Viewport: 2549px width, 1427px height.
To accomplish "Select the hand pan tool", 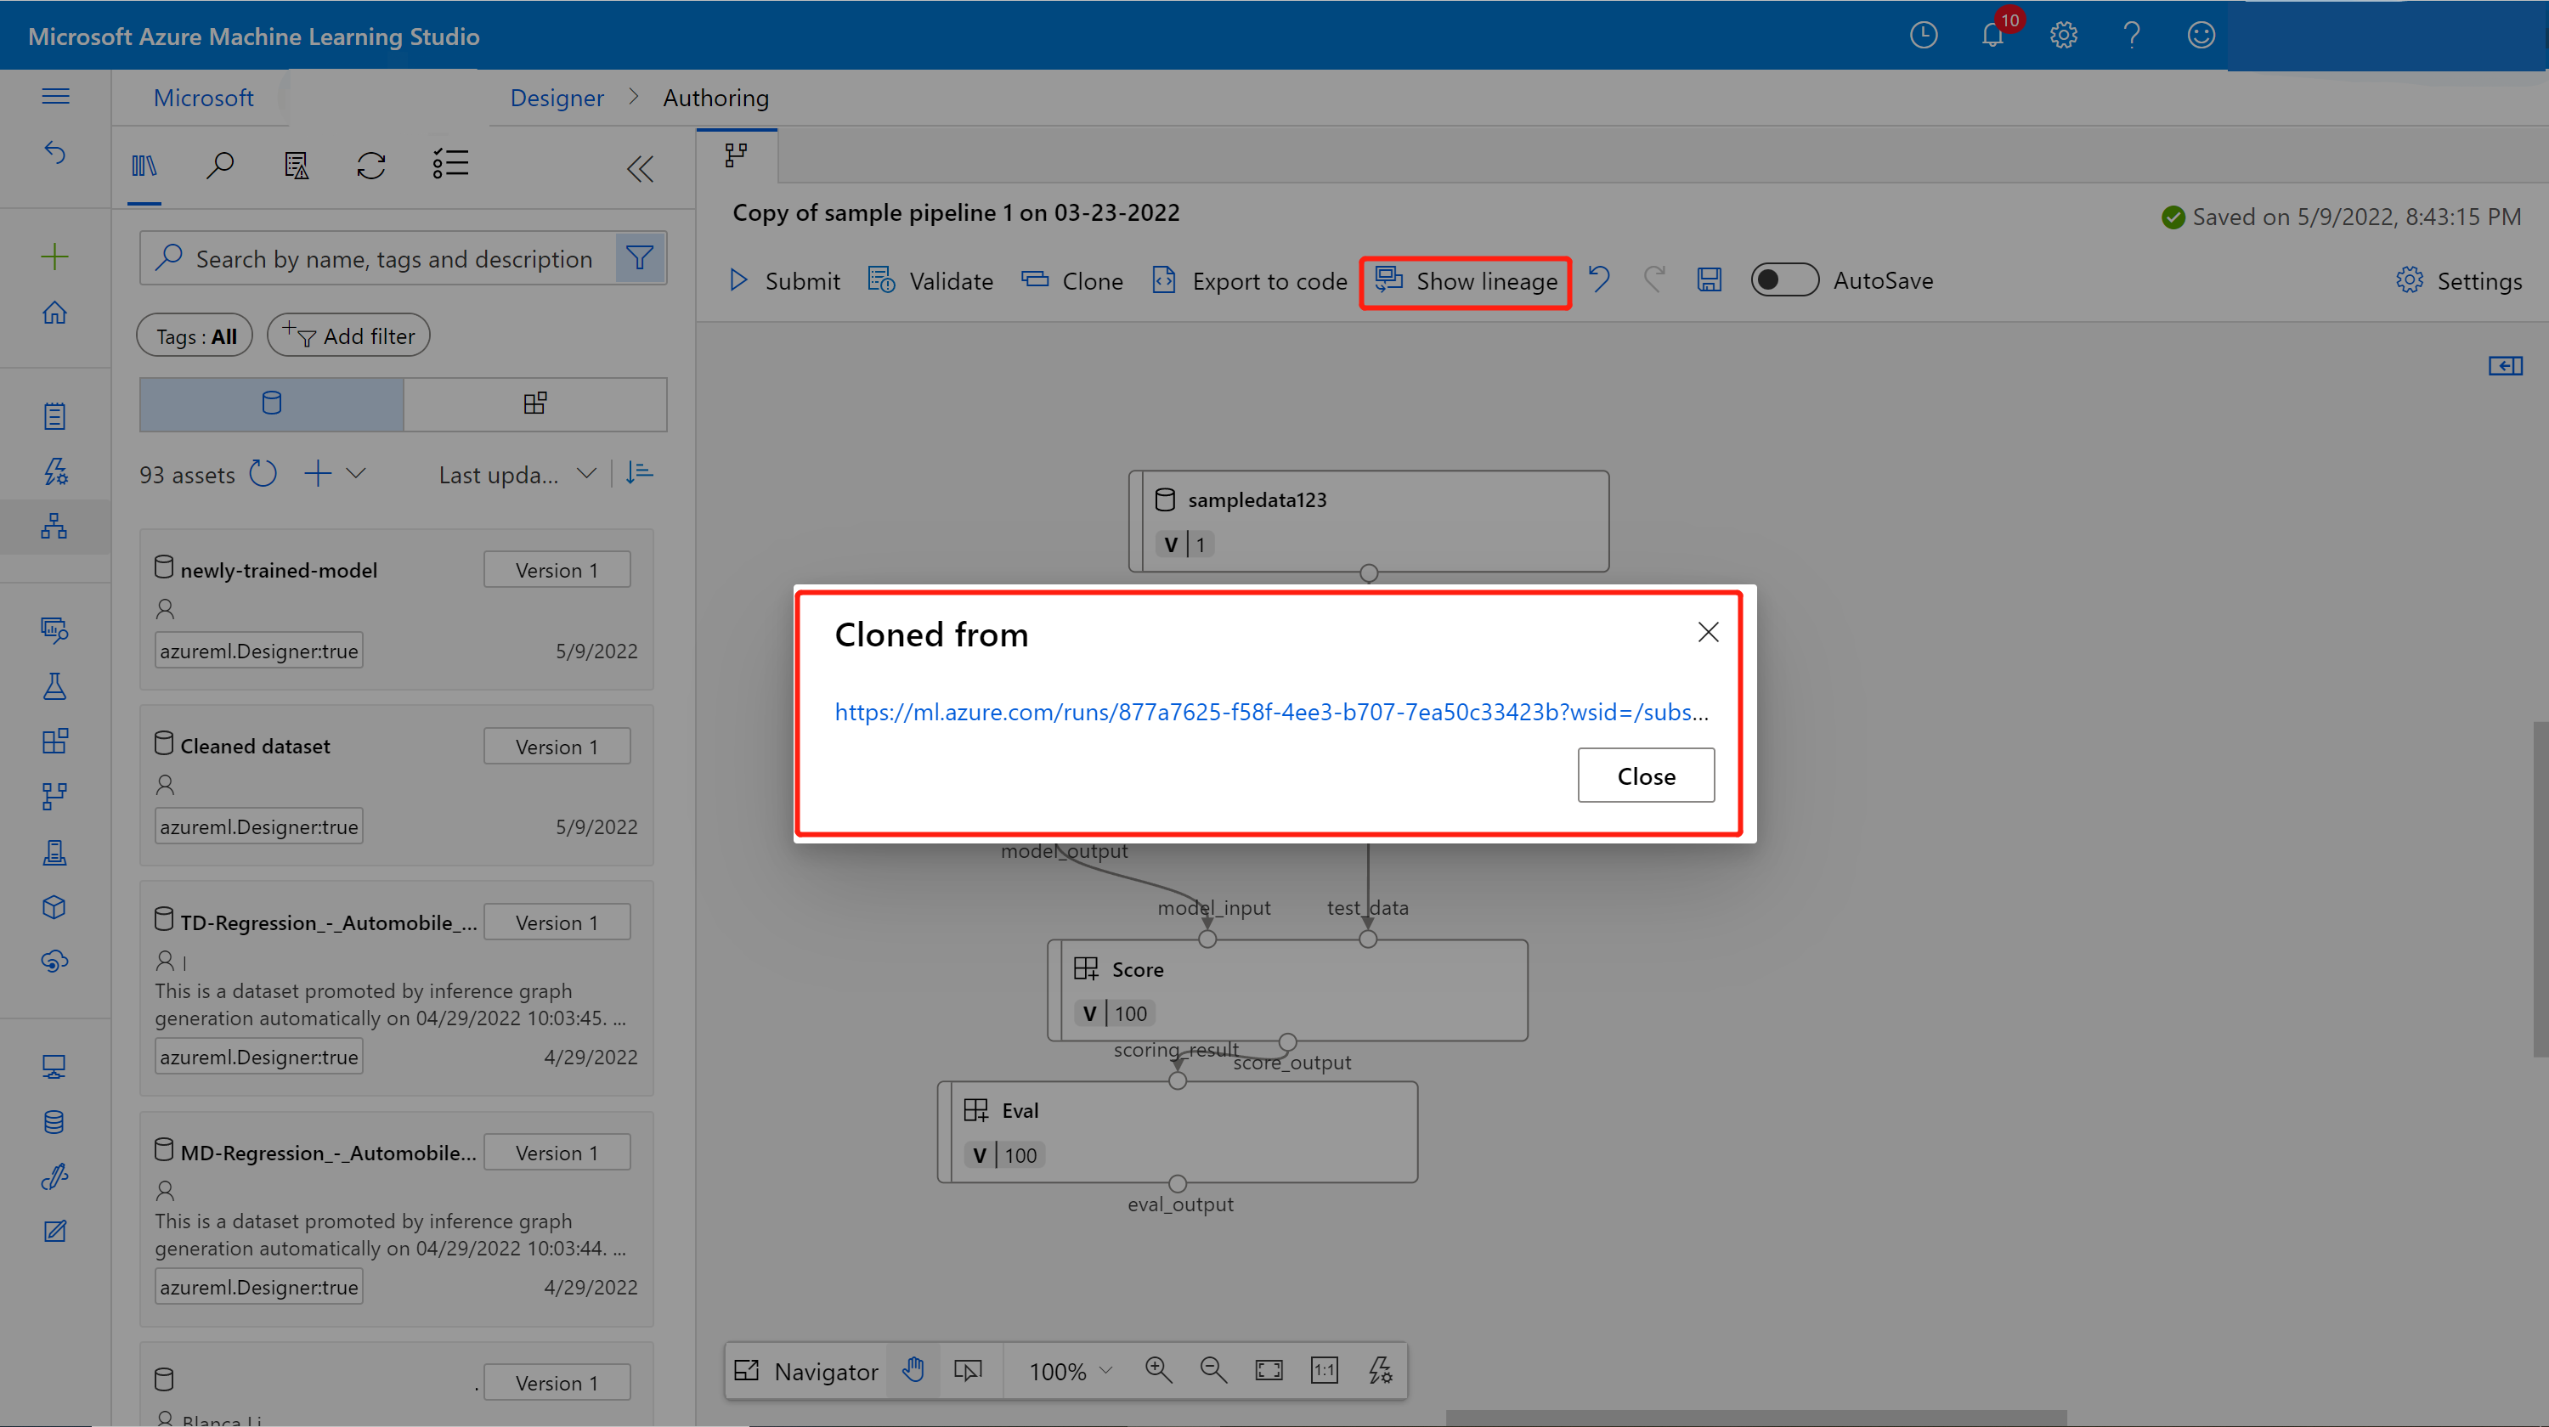I will pyautogui.click(x=913, y=1371).
